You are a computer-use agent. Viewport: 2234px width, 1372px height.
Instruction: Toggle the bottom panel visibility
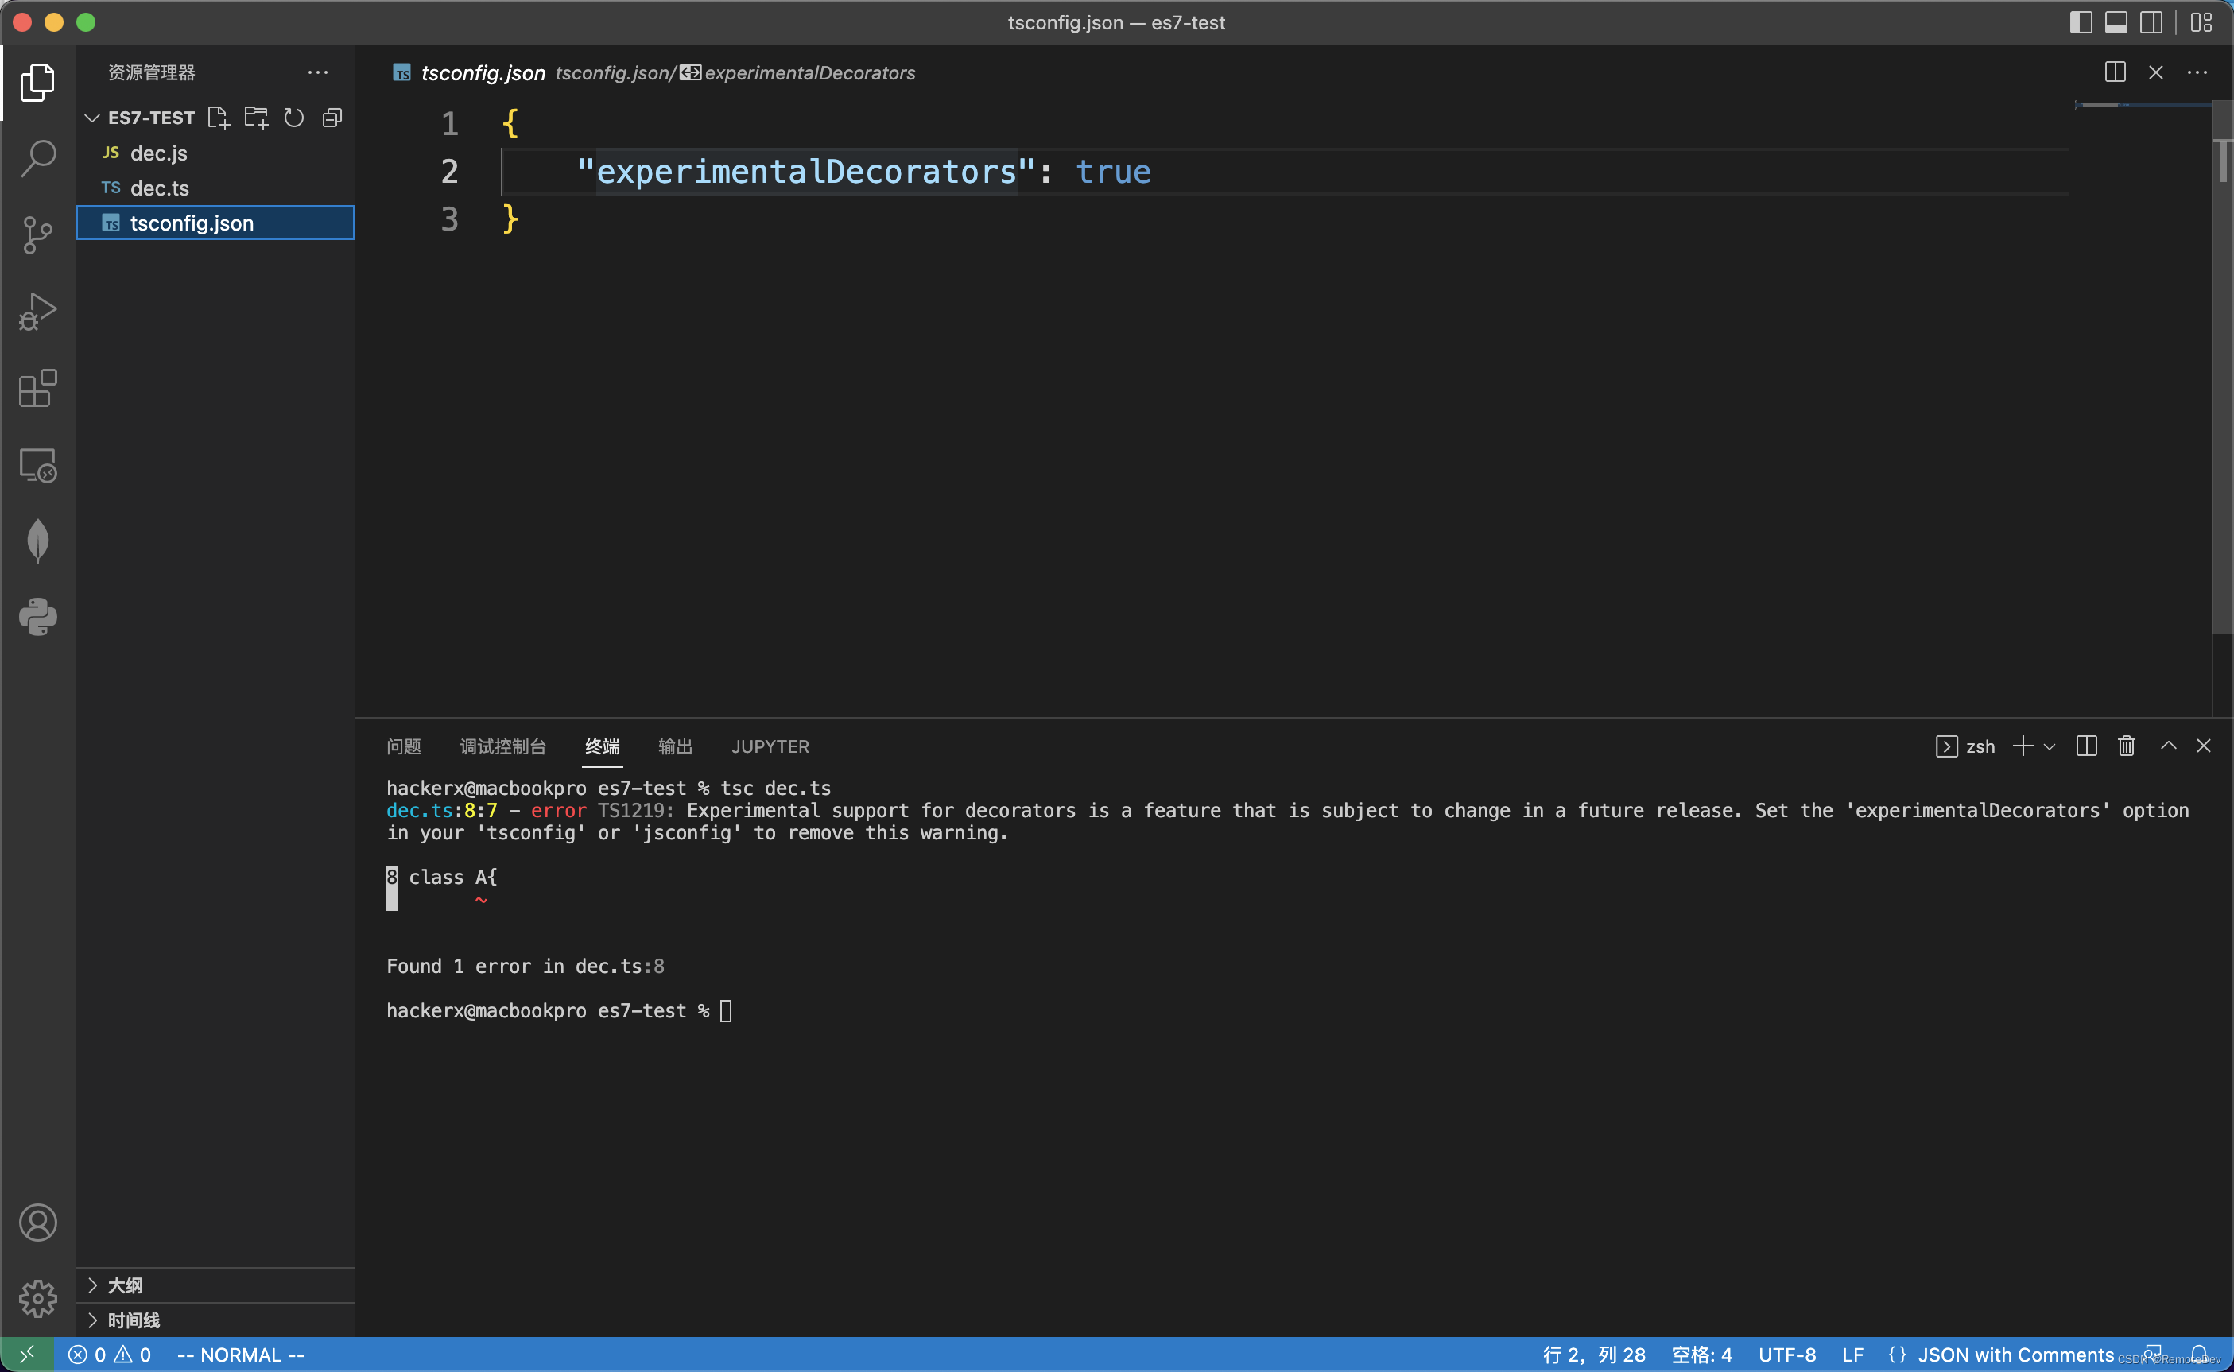click(x=2116, y=21)
